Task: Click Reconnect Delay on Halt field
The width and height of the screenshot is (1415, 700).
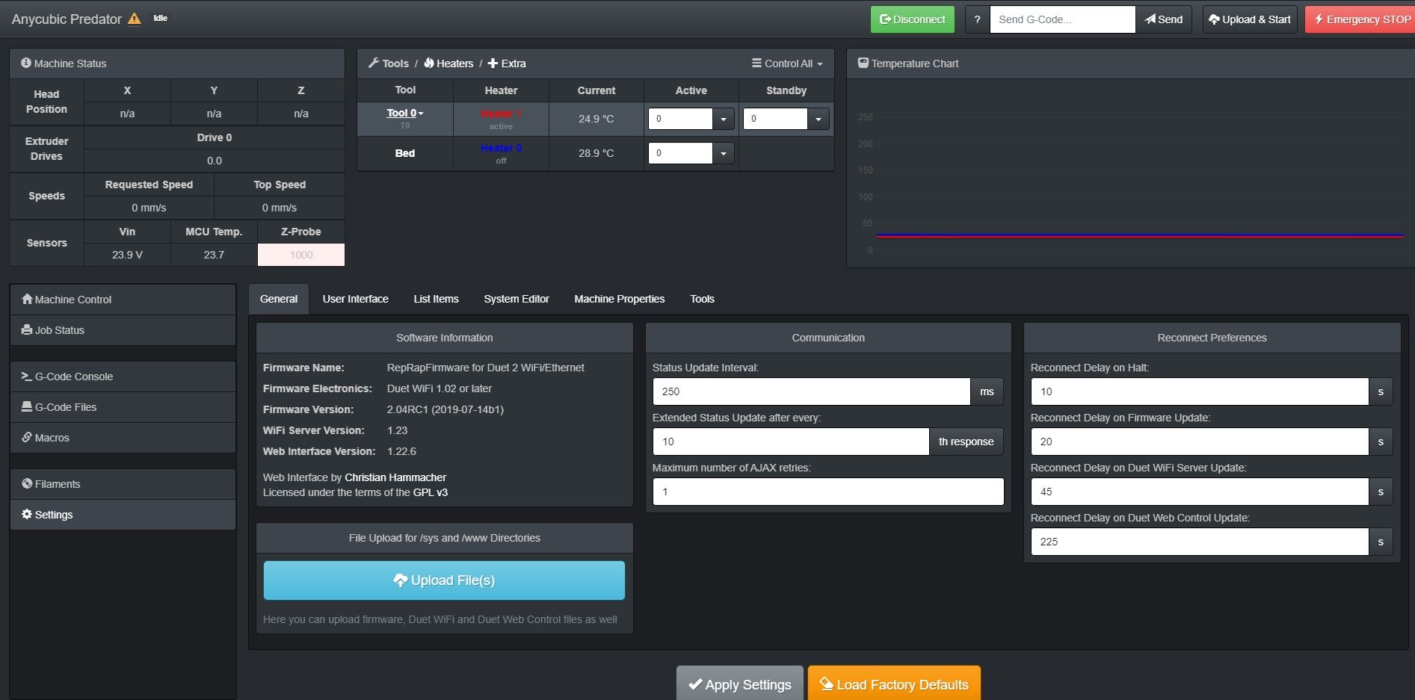Action: point(1200,391)
